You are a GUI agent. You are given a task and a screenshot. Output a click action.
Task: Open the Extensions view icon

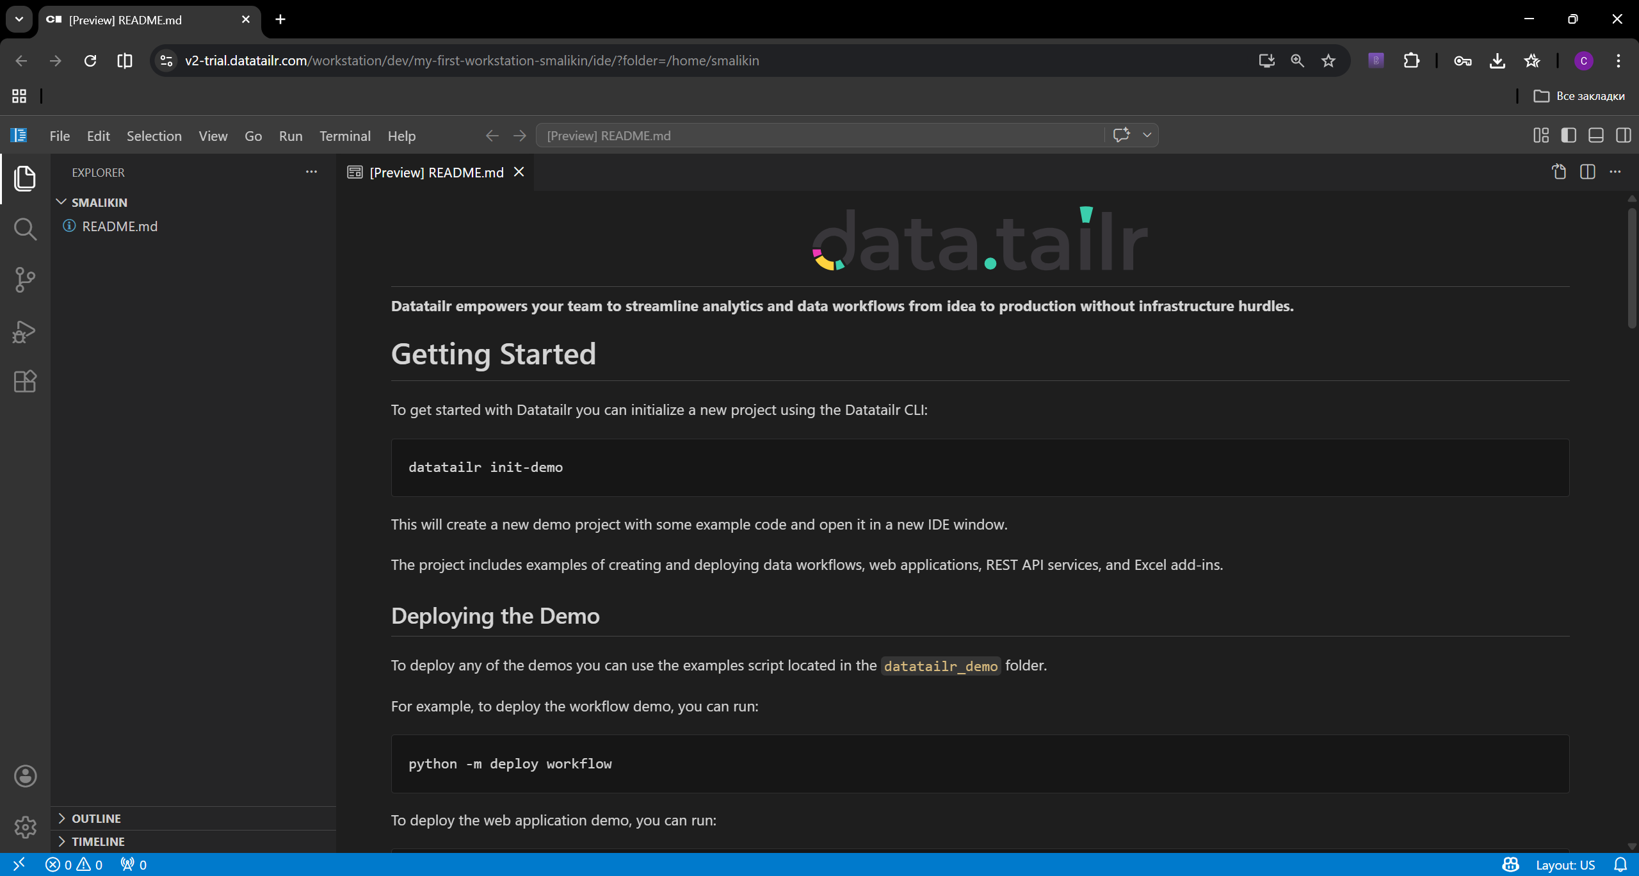[25, 382]
